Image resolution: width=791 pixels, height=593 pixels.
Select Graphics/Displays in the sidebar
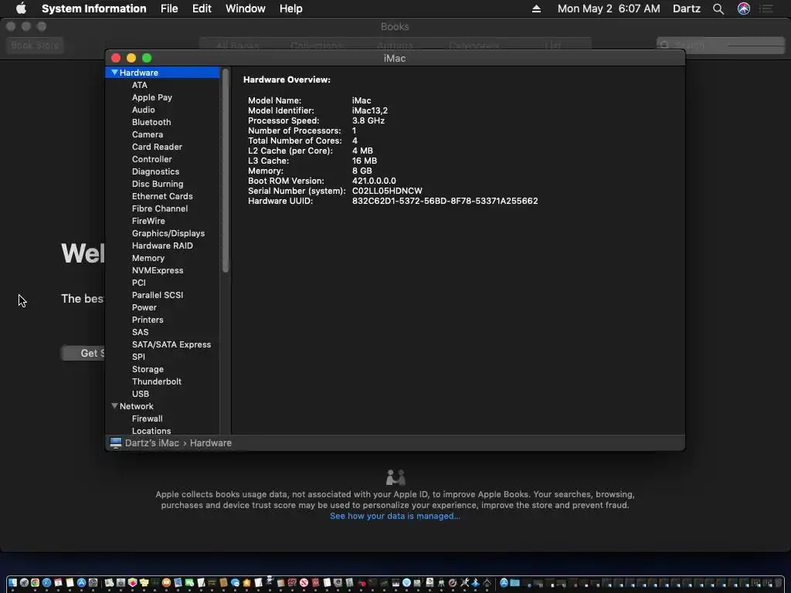168,233
